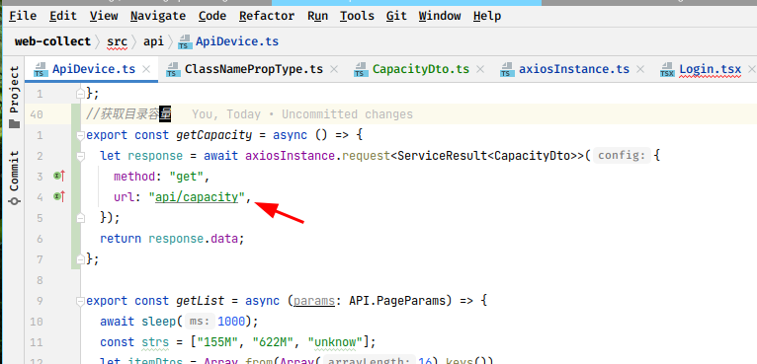Click 'You, Today • Uncommitted changes' annotation
The height and width of the screenshot is (364, 757).
pos(302,114)
